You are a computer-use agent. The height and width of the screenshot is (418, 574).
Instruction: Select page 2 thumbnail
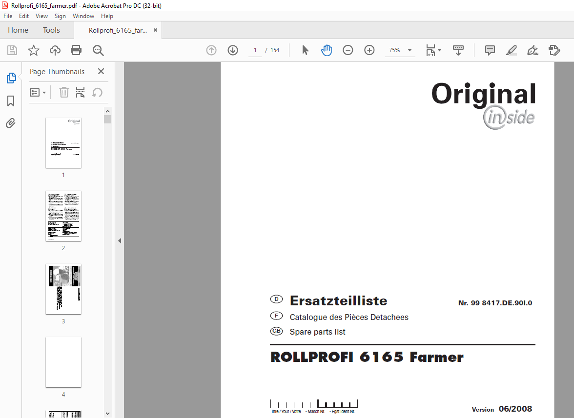(x=63, y=216)
